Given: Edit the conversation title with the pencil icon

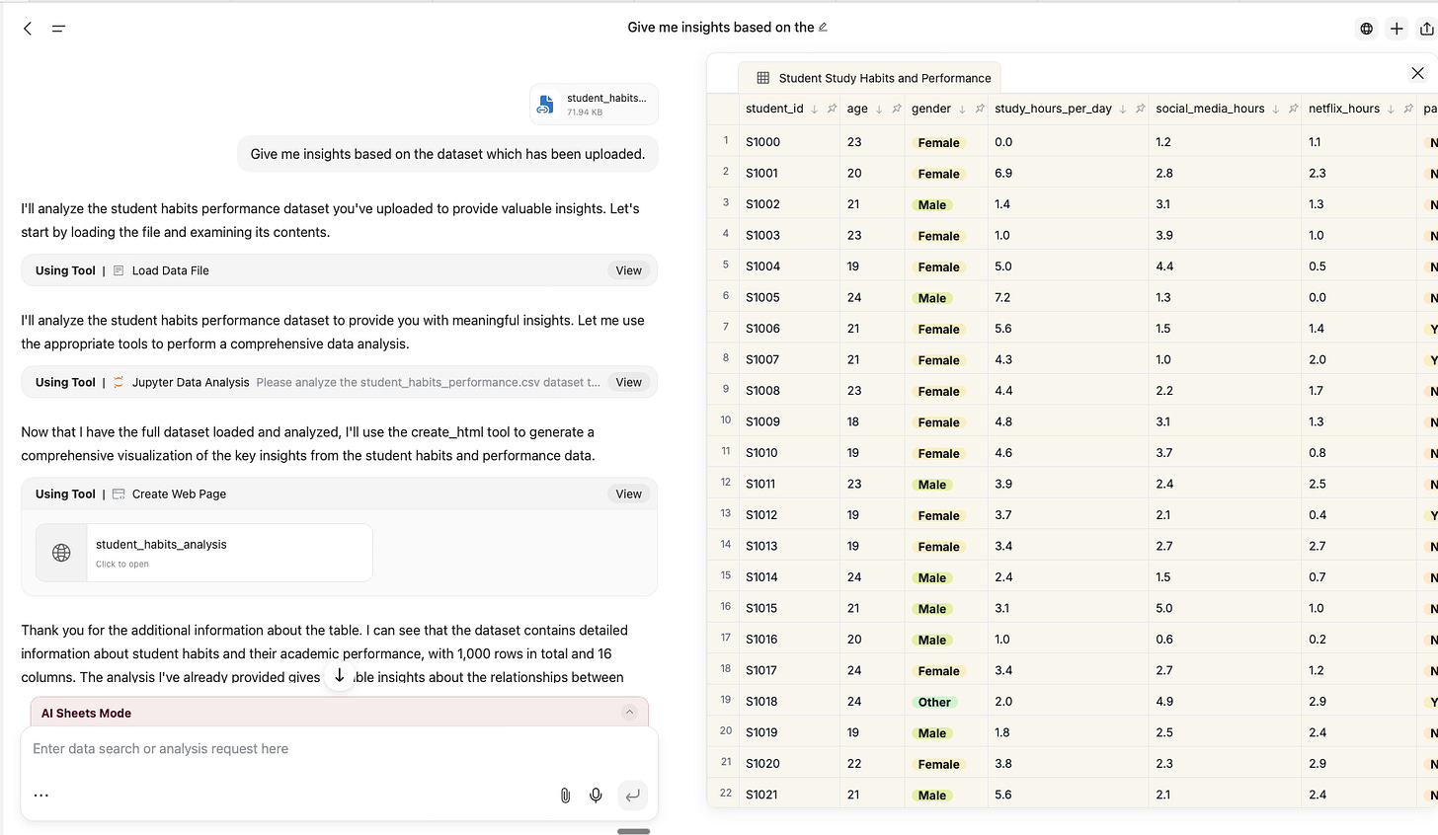Looking at the screenshot, I should [x=823, y=28].
